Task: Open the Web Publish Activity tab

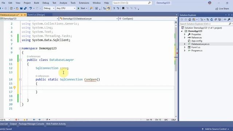Action: pos(56,124)
